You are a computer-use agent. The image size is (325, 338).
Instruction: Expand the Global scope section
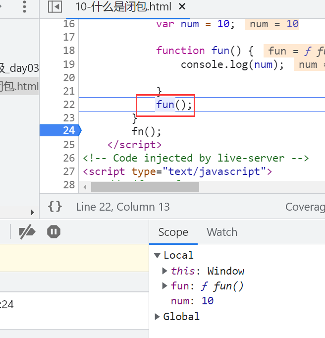[x=157, y=317]
